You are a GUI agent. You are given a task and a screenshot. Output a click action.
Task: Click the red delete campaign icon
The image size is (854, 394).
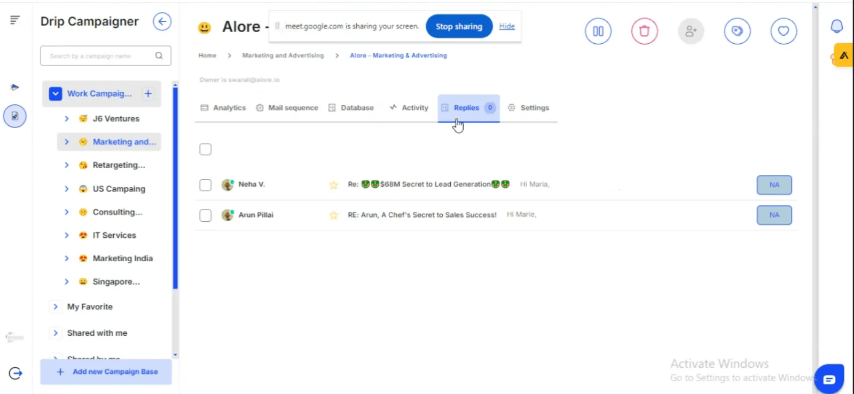[x=645, y=31]
